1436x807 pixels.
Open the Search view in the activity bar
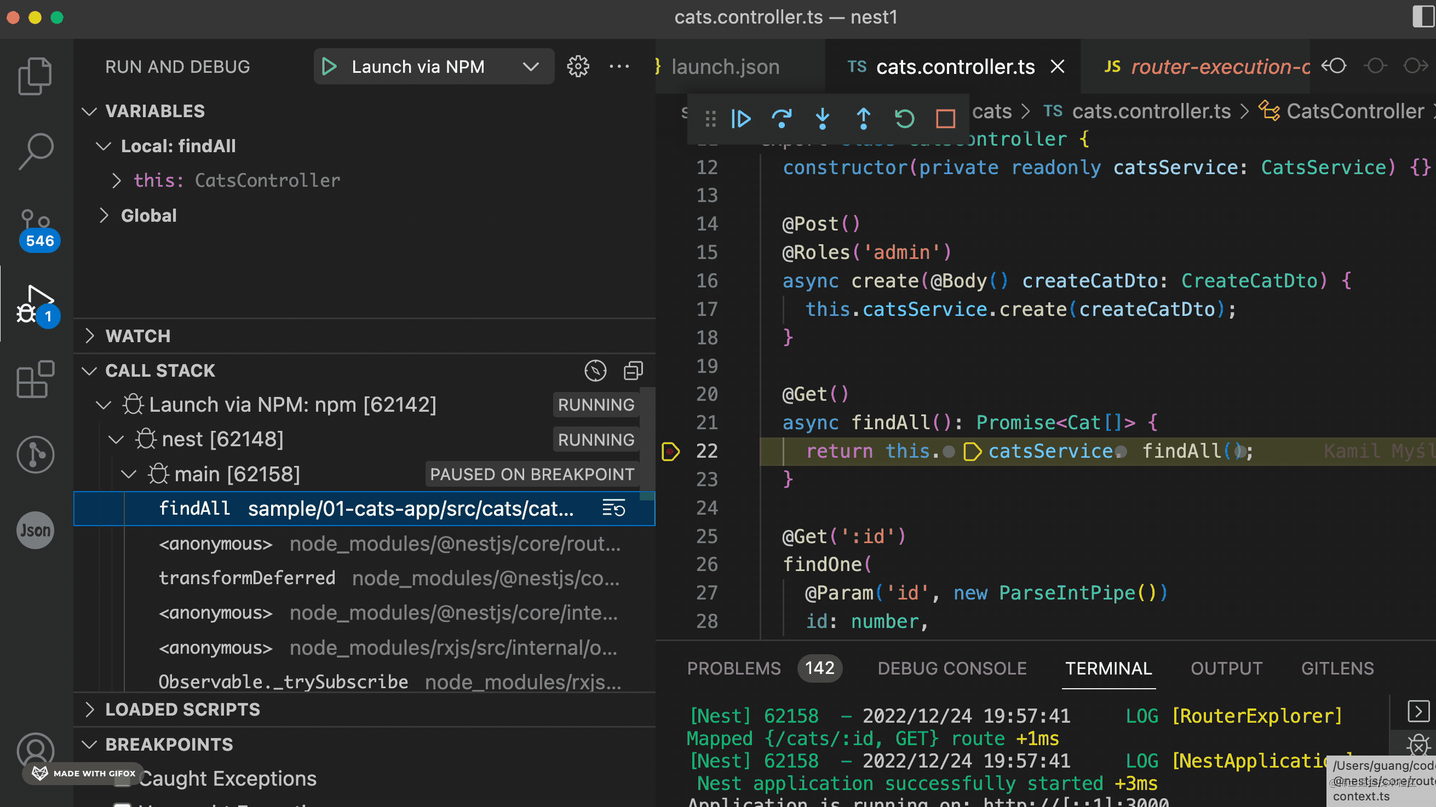[x=36, y=151]
